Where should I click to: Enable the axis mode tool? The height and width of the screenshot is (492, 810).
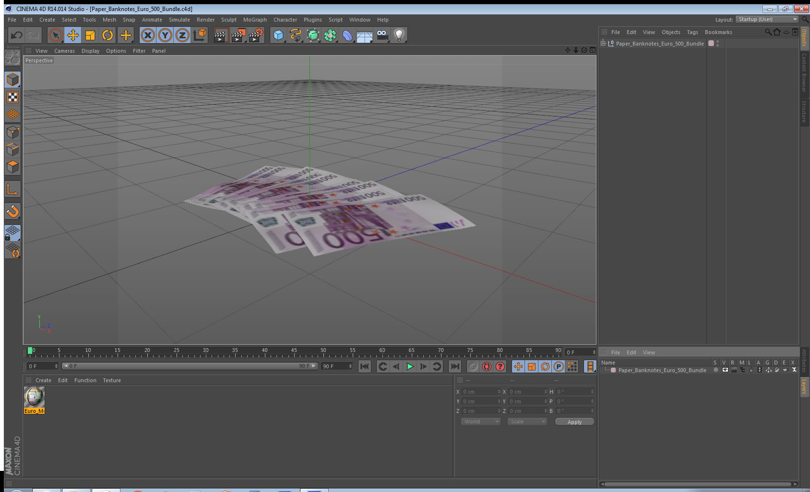(12, 189)
